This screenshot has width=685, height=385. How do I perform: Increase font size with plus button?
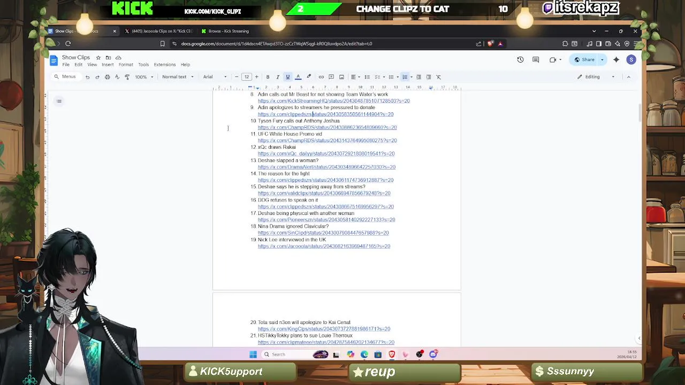coord(256,77)
